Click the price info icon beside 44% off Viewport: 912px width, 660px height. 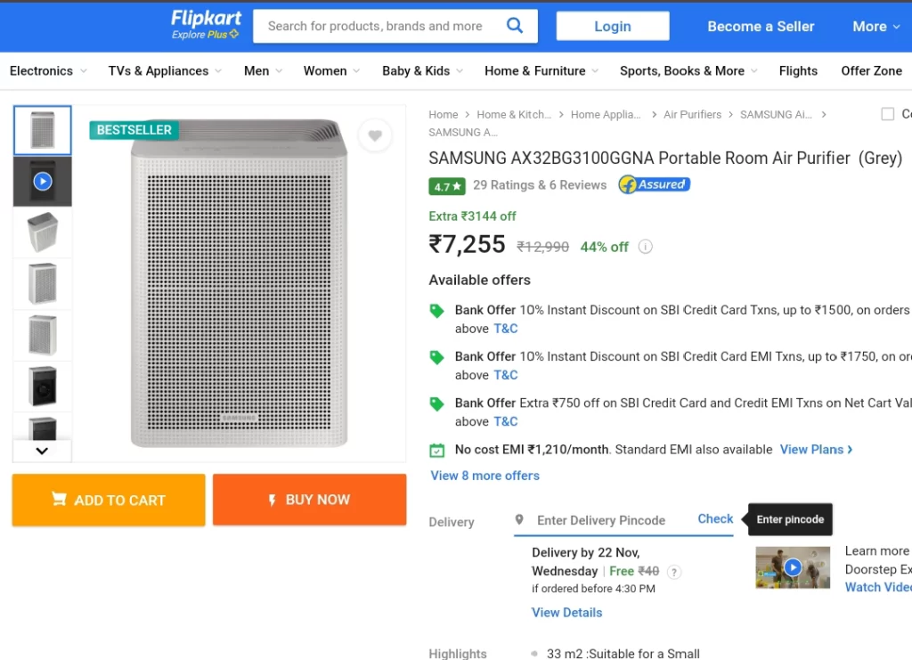point(645,247)
